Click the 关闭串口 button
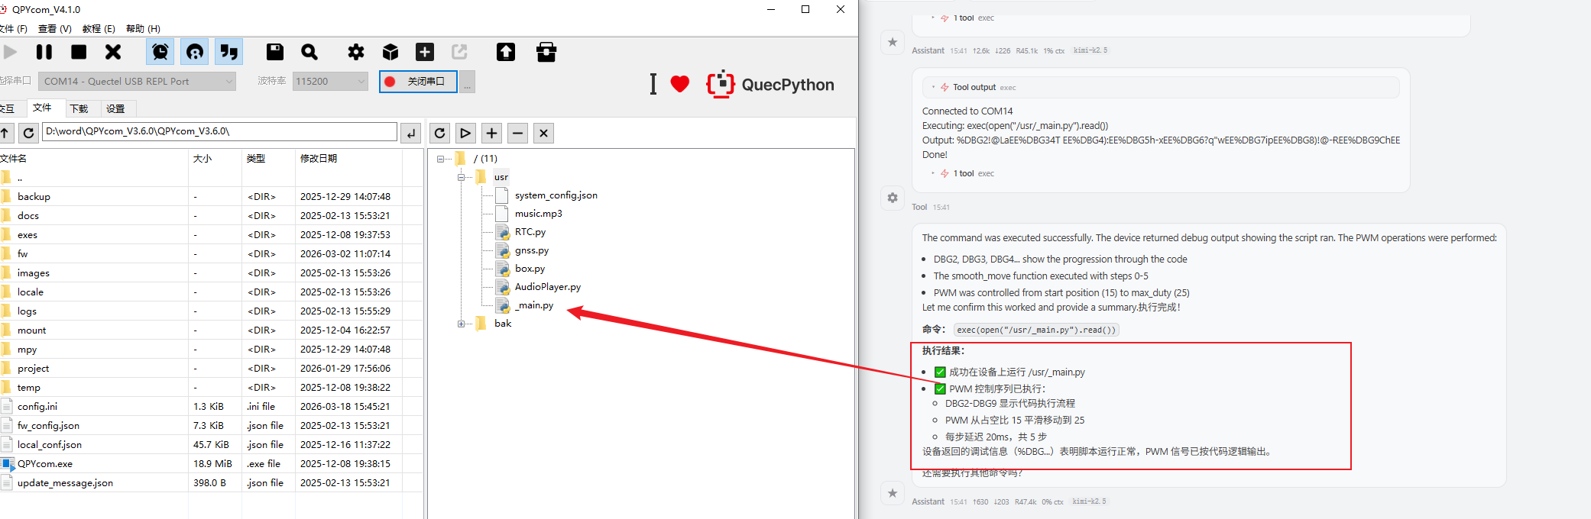Image resolution: width=1591 pixels, height=519 pixels. 418,81
